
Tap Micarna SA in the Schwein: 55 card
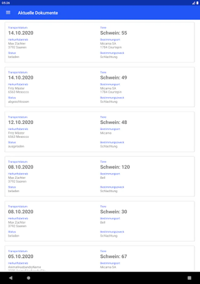(108, 44)
